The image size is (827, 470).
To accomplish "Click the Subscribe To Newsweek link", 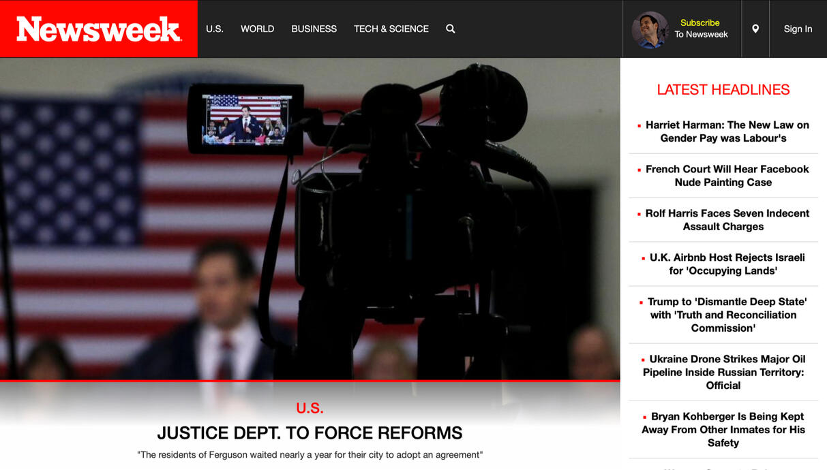I will click(700, 29).
